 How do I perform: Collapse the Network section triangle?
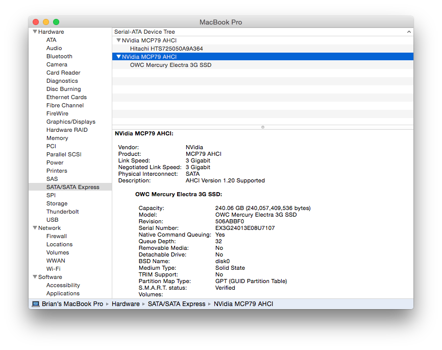pos(35,228)
